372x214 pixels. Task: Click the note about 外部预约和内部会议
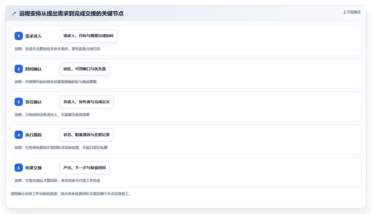pos(56,82)
